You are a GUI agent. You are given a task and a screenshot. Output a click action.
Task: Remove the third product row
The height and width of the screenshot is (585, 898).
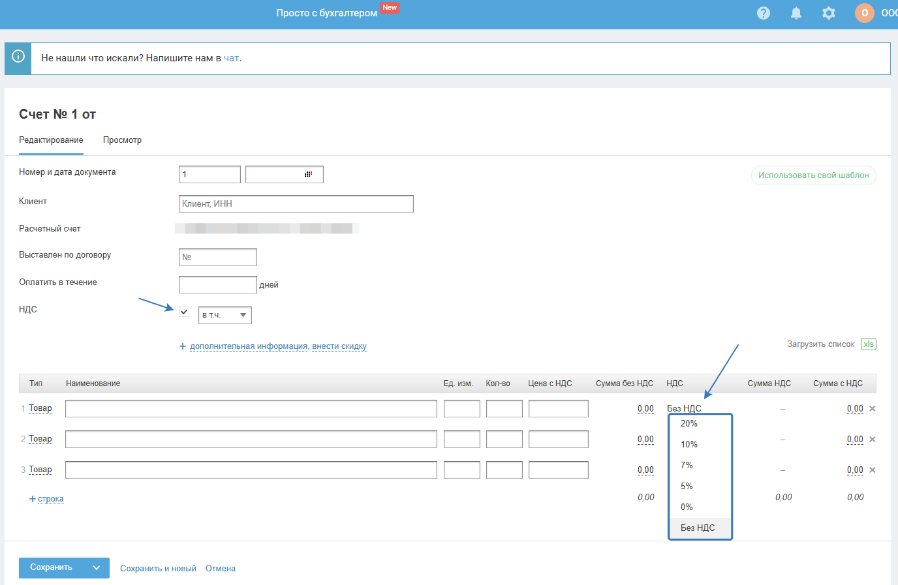click(873, 470)
